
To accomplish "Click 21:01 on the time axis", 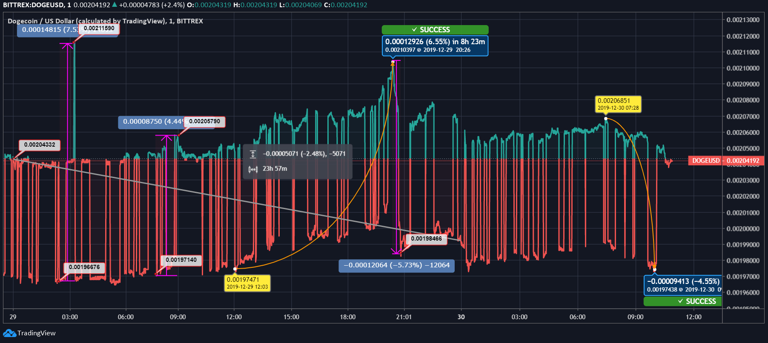I will (x=404, y=317).
